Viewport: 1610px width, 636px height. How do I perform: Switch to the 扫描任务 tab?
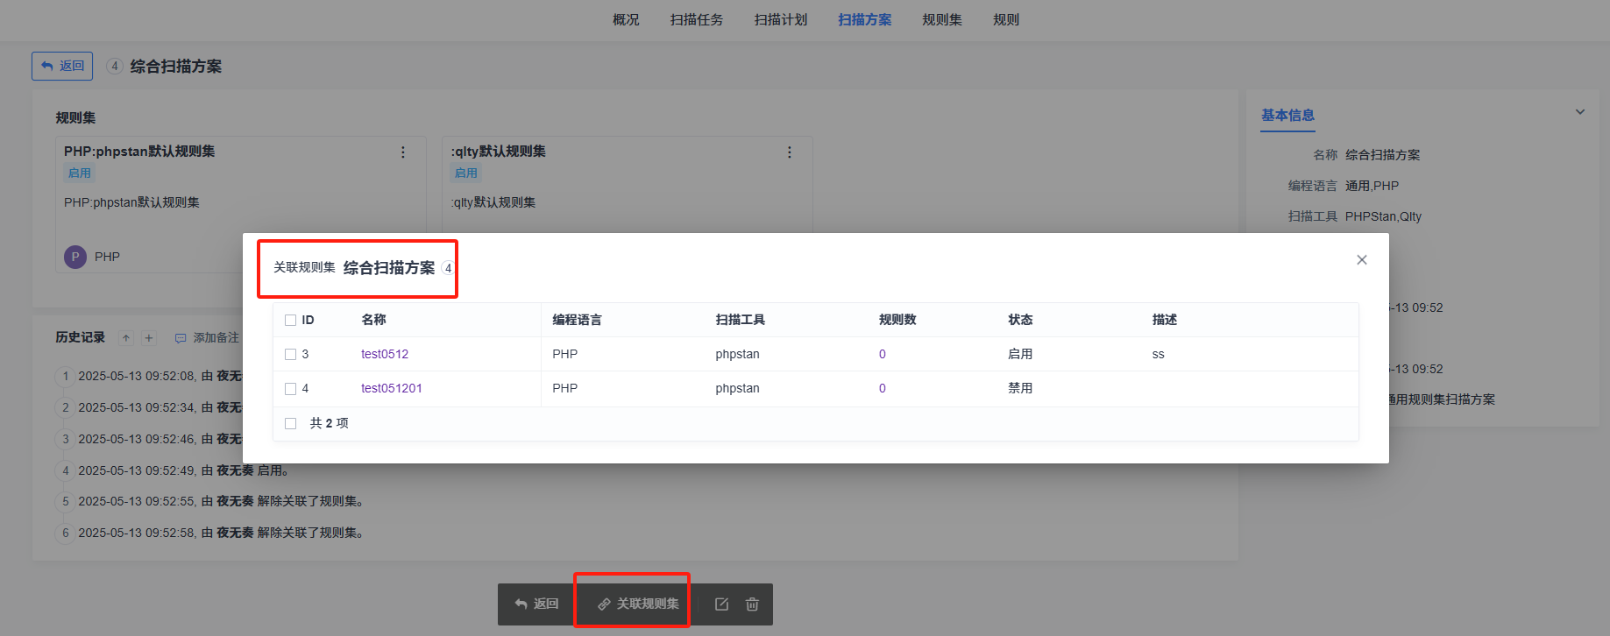pyautogui.click(x=696, y=19)
